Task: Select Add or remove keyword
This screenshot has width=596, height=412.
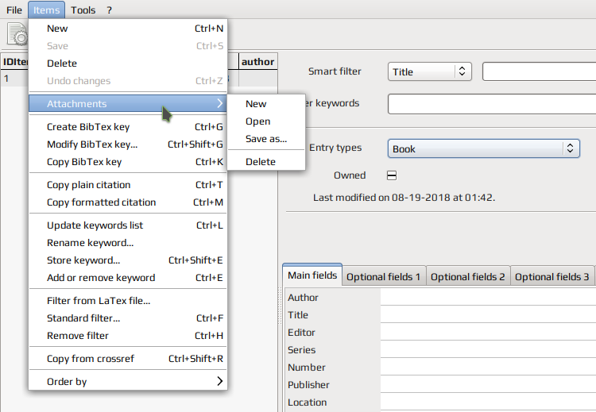Action: (128, 278)
